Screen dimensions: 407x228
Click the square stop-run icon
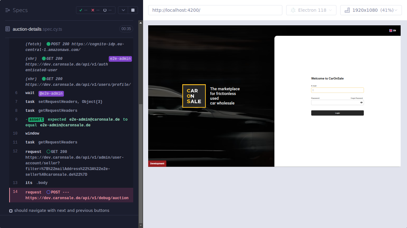pyautogui.click(x=133, y=10)
